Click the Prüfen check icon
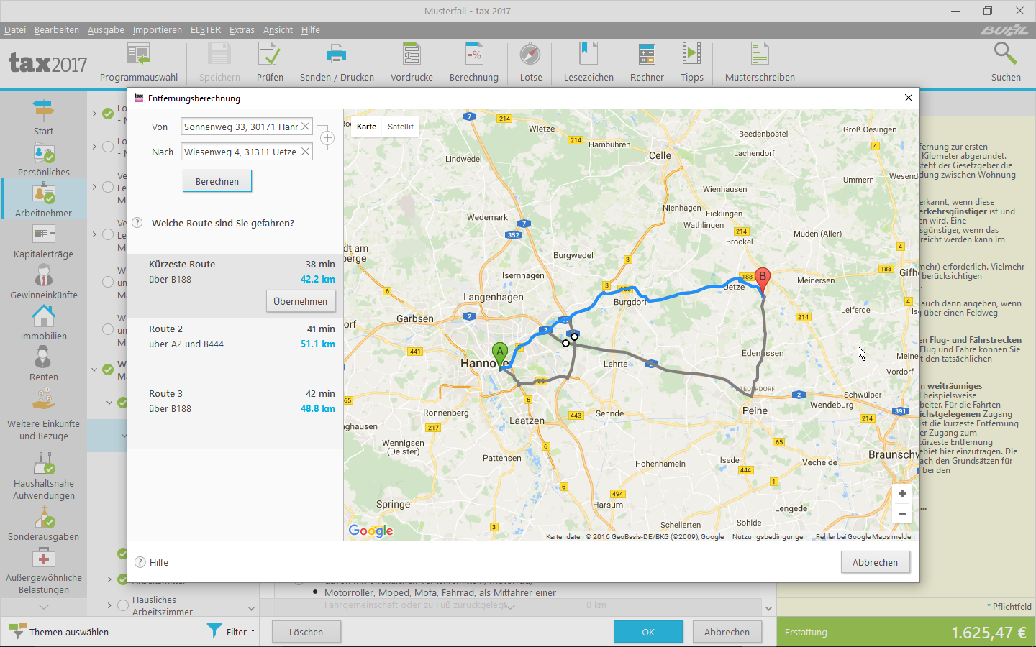Viewport: 1036px width, 647px height. [x=270, y=55]
